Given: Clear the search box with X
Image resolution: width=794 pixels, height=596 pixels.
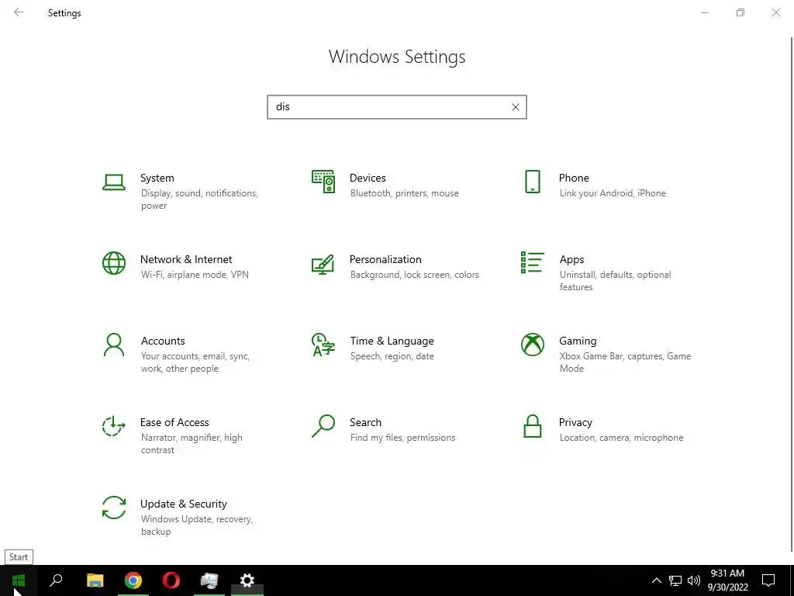Looking at the screenshot, I should pos(515,107).
